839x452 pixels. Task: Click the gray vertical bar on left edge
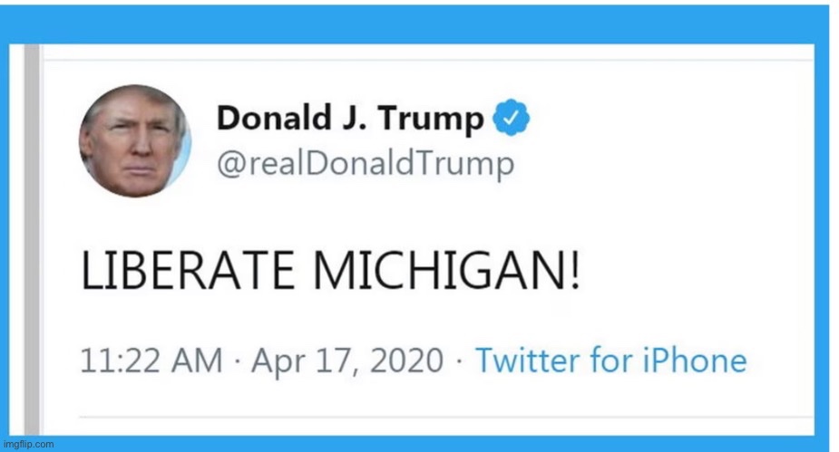[x=32, y=239]
